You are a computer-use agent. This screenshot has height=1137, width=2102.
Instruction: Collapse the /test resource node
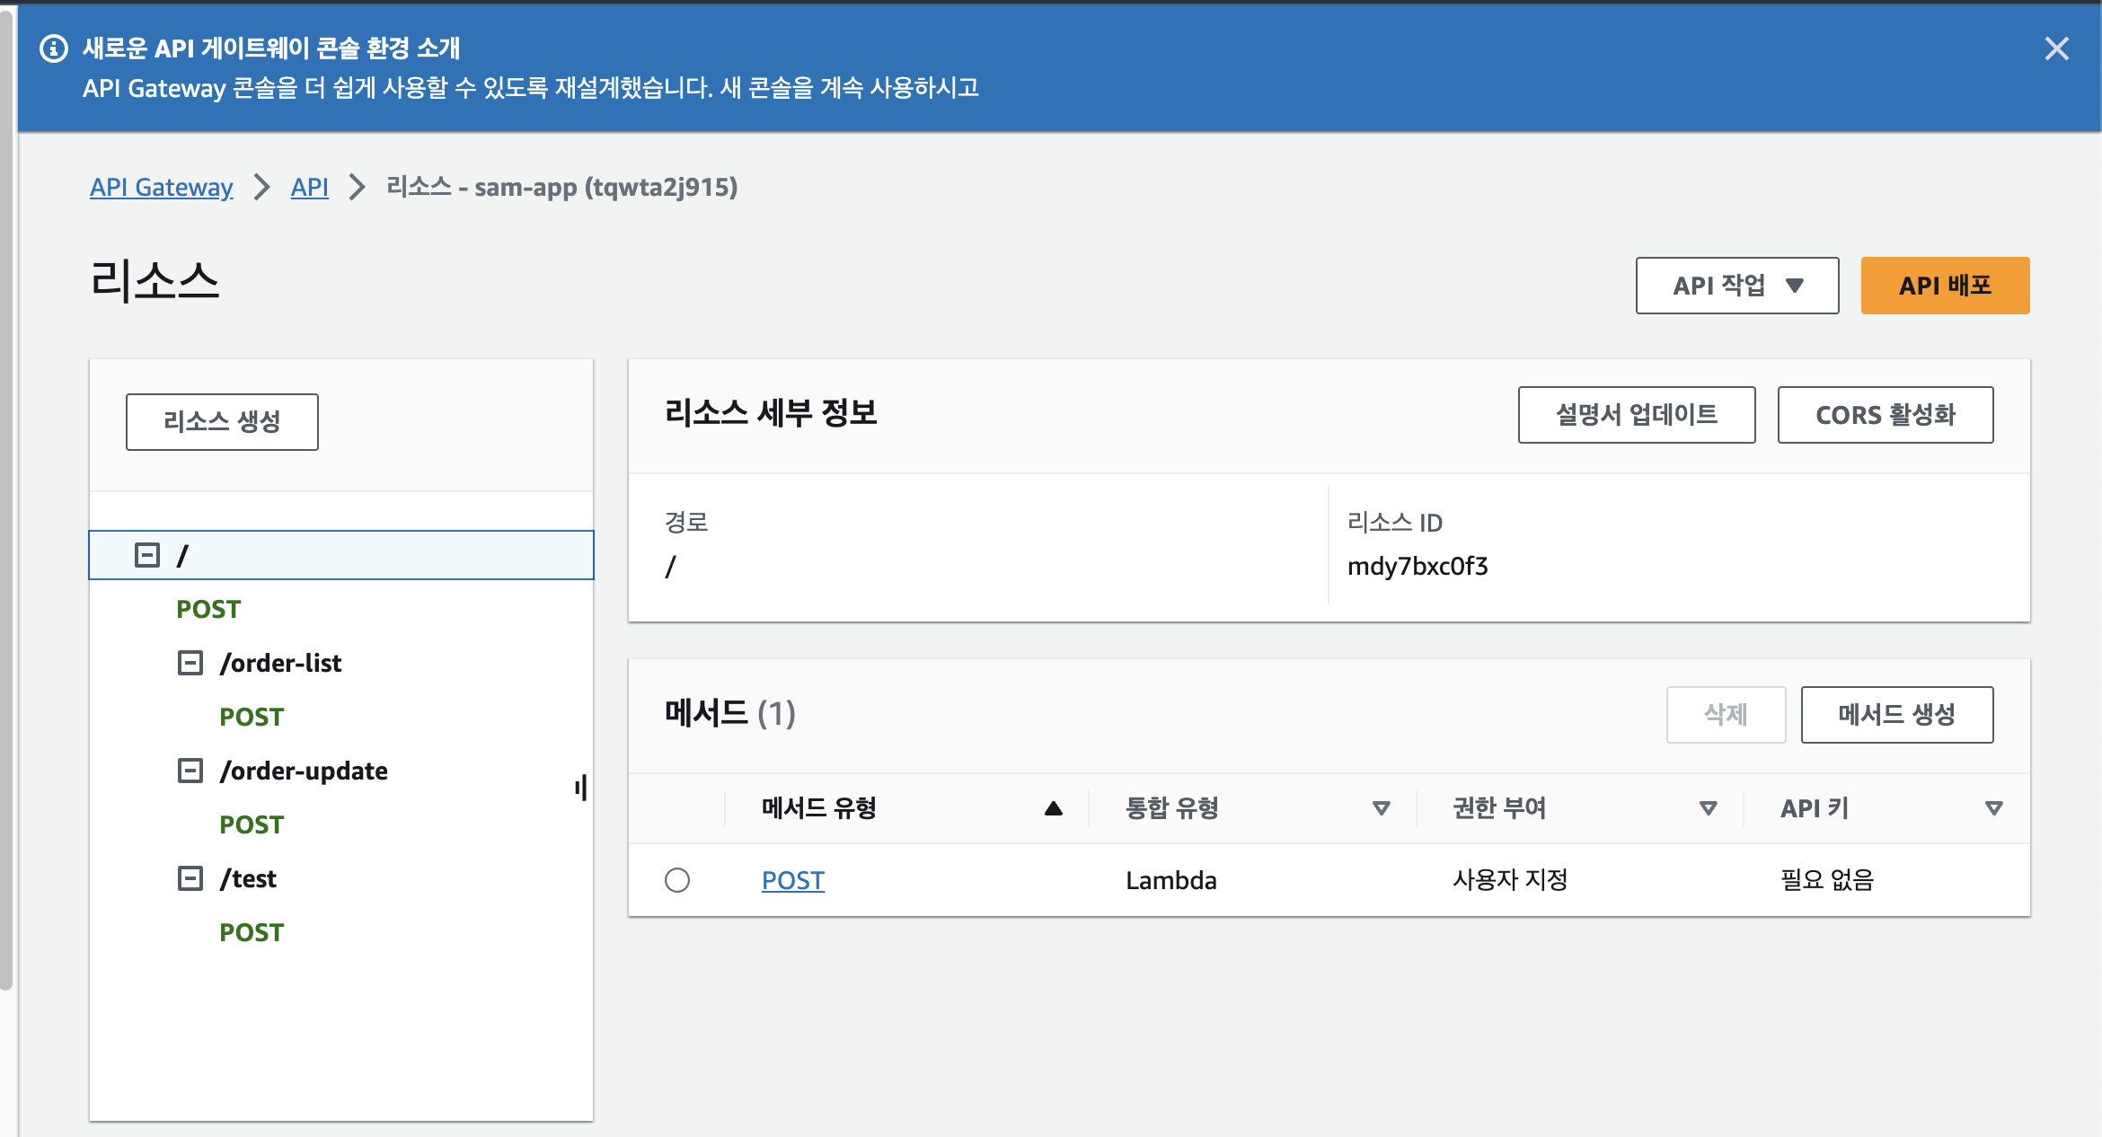(x=190, y=878)
